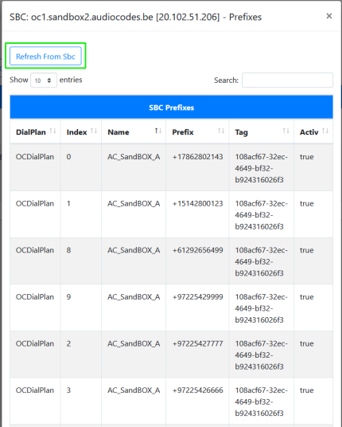Viewport: 342px width, 427px height.
Task: Sort by DialPlan column arrows
Action: point(52,131)
